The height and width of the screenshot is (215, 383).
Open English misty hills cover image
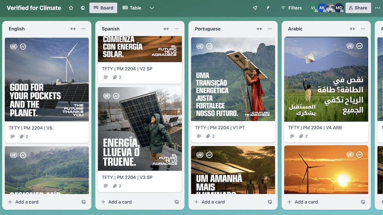(47, 170)
